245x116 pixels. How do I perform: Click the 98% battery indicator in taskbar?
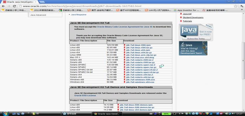point(166,114)
